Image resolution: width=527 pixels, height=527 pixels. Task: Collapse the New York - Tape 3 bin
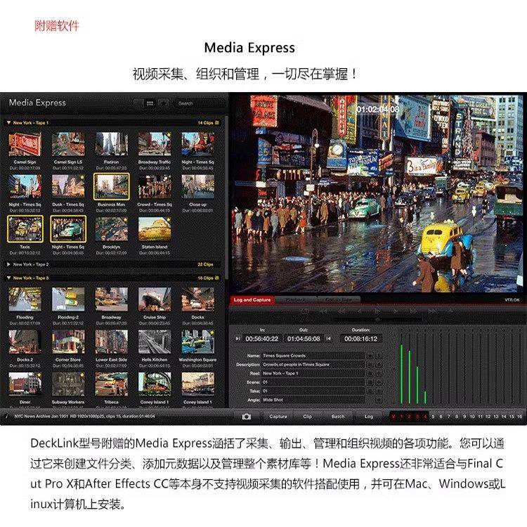click(8, 278)
